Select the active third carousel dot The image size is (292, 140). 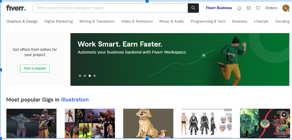click(x=90, y=76)
